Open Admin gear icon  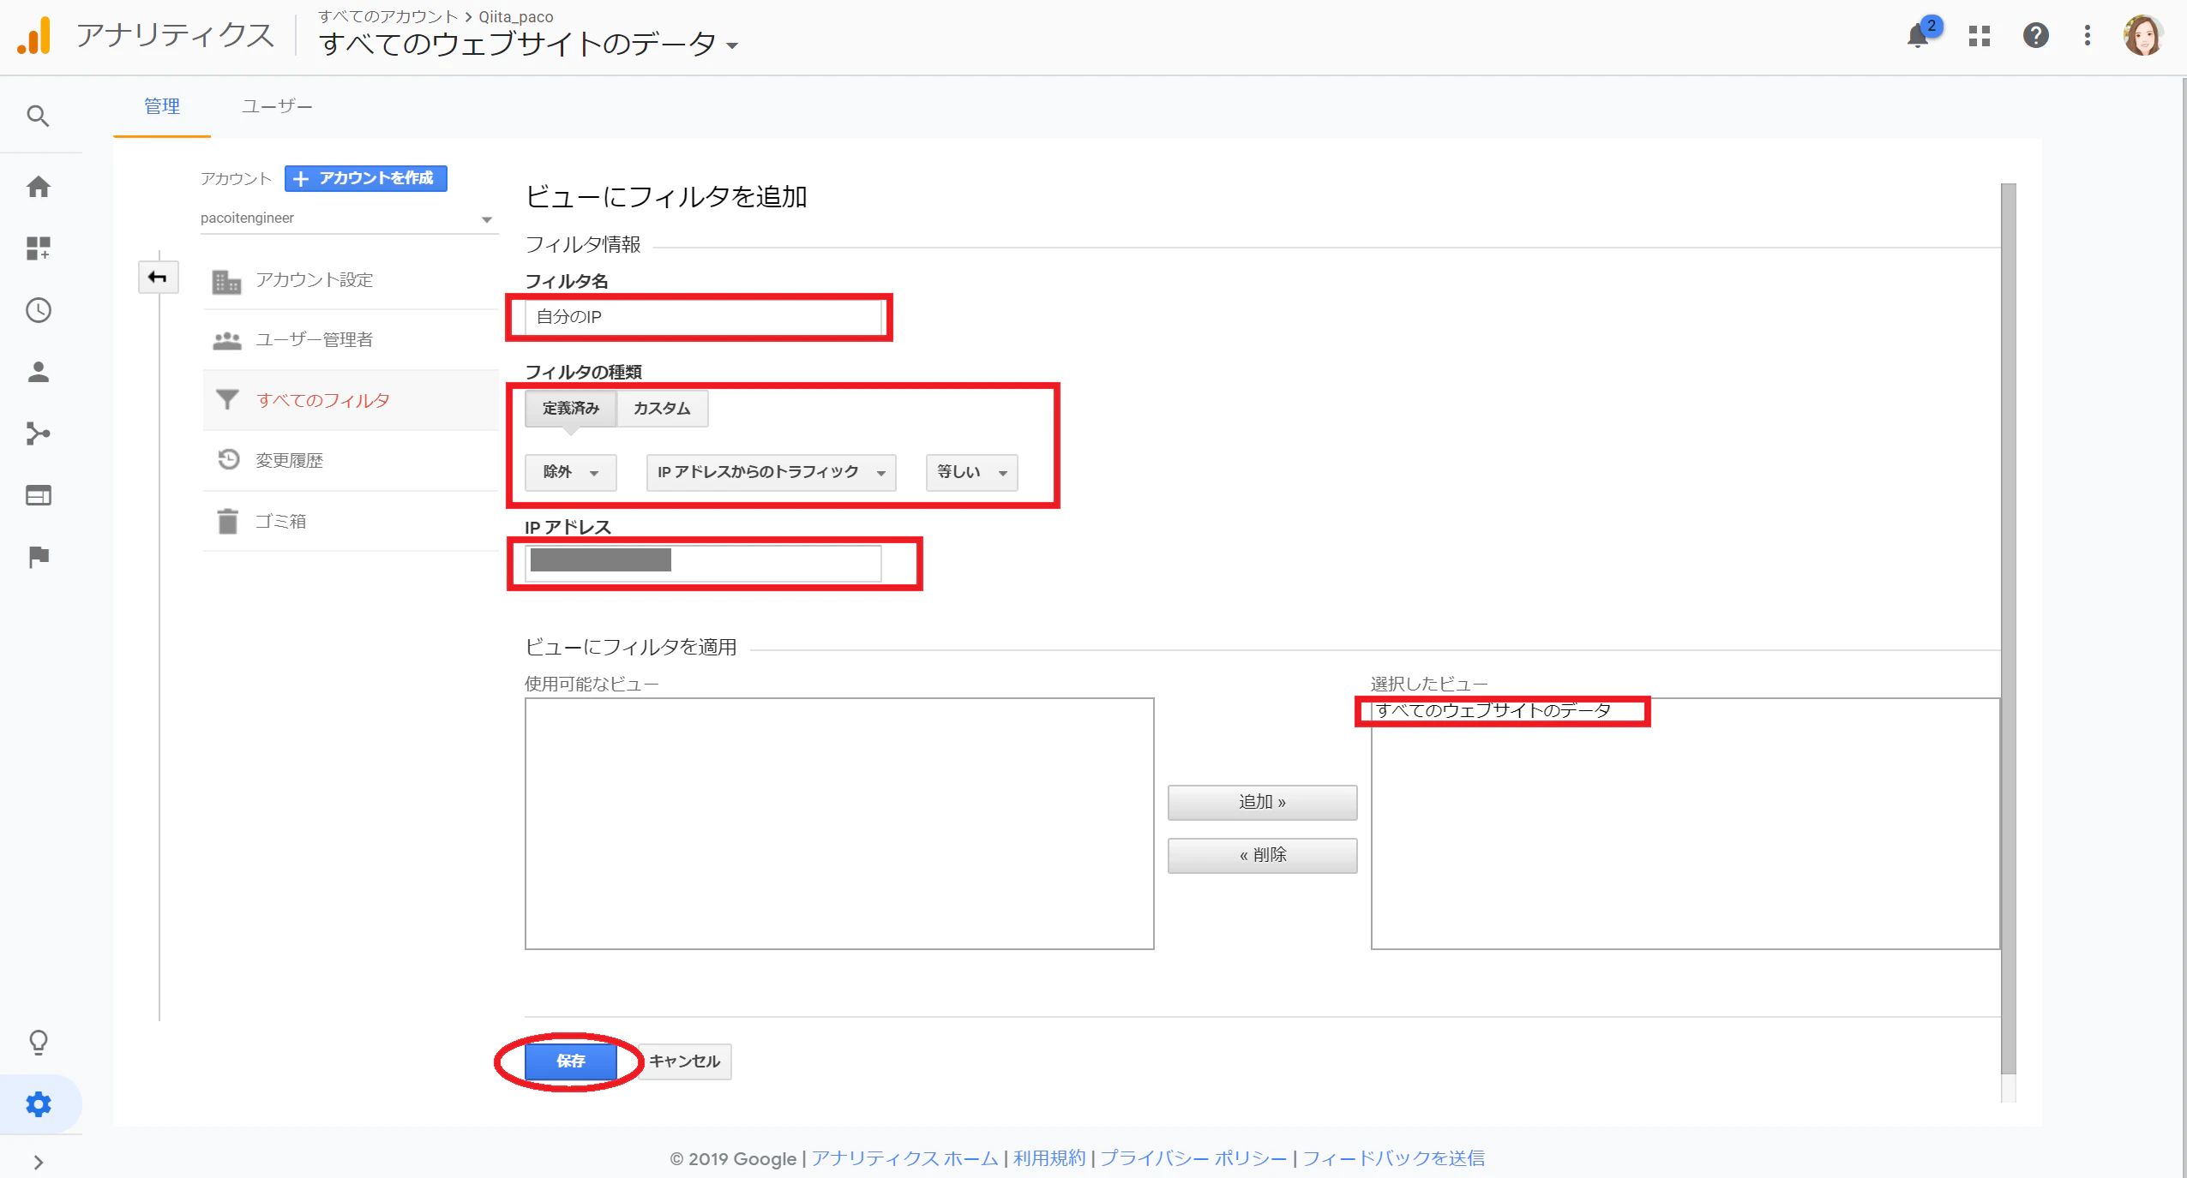coord(38,1103)
